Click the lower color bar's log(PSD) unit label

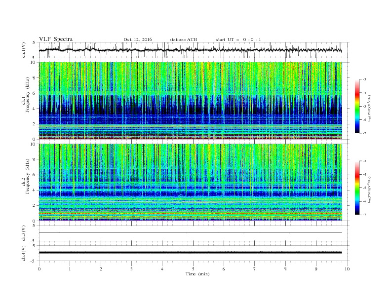pos(370,189)
